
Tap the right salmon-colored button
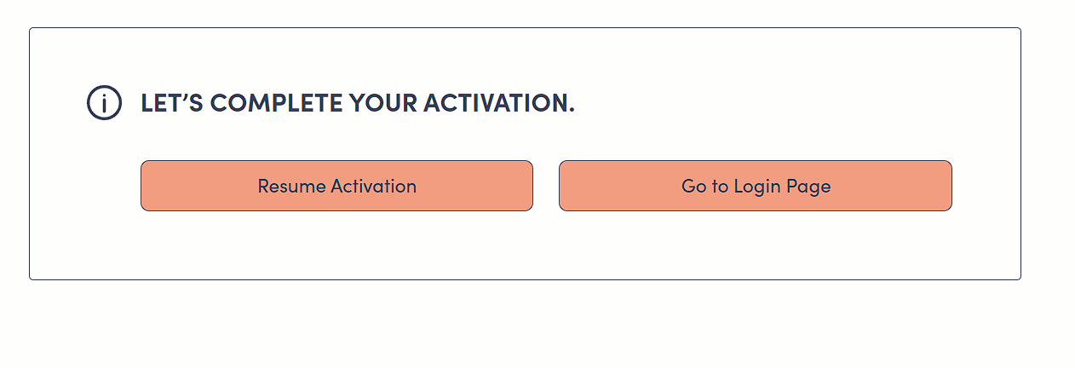755,186
